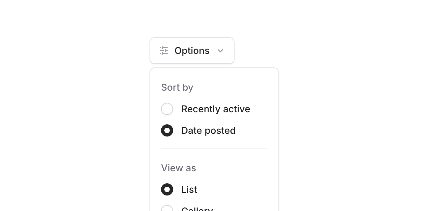Click the word View in the heading
The width and height of the screenshot is (432, 211).
(170, 168)
